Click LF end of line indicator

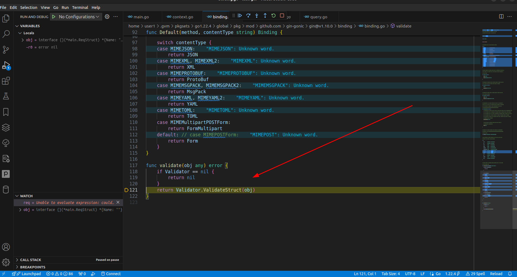click(x=422, y=274)
